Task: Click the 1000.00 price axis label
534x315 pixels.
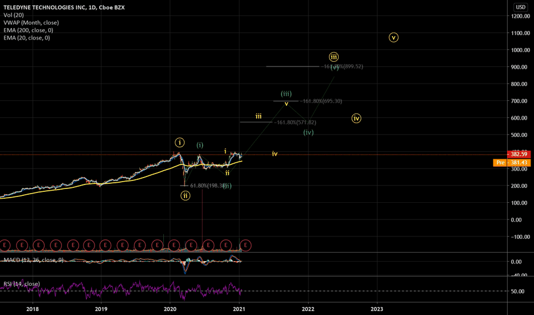Action: coord(520,50)
